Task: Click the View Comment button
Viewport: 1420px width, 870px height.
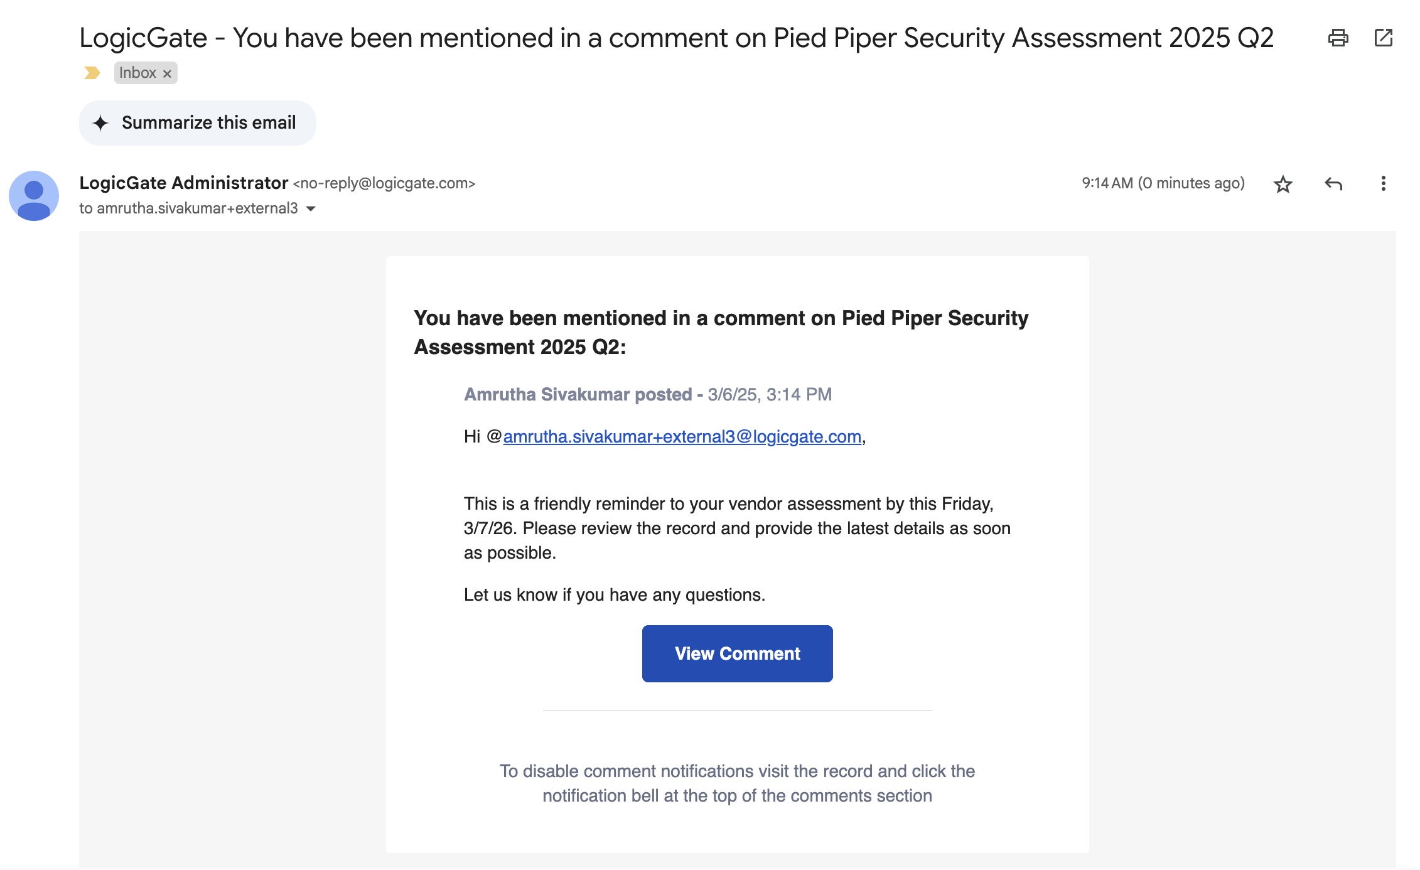Action: (737, 653)
